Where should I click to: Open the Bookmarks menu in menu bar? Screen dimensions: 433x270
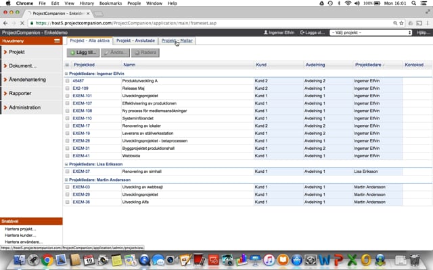coord(110,3)
